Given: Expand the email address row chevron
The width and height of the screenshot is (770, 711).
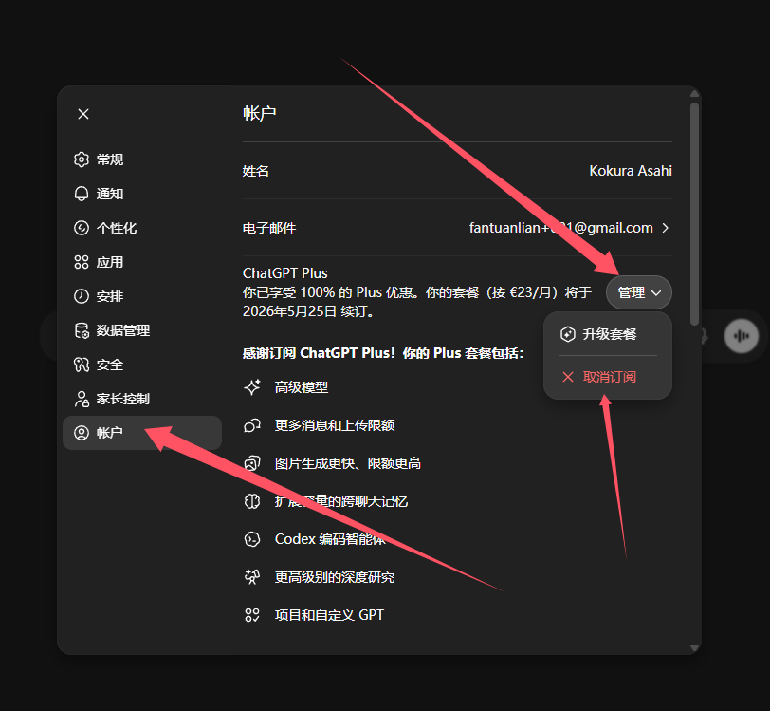Looking at the screenshot, I should pos(666,228).
